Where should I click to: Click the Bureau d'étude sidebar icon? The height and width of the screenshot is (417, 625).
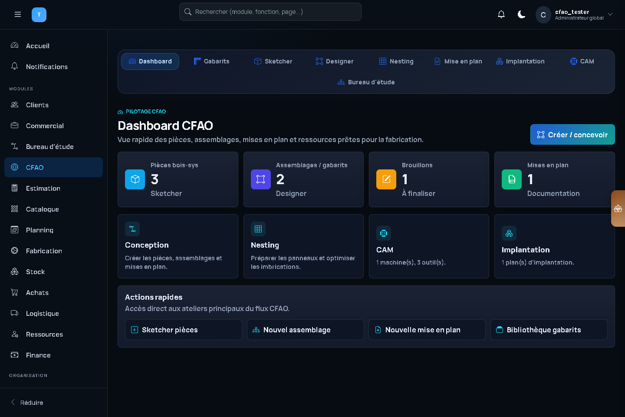pyautogui.click(x=15, y=146)
